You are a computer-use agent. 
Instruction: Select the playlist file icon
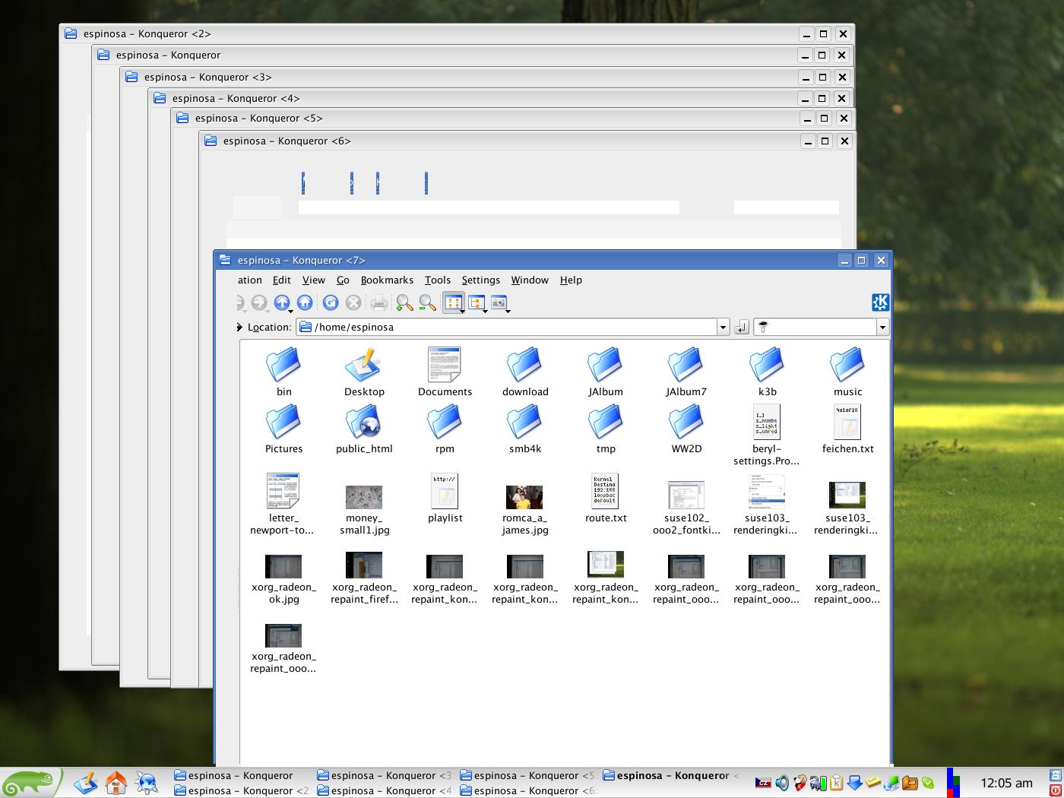[x=445, y=491]
